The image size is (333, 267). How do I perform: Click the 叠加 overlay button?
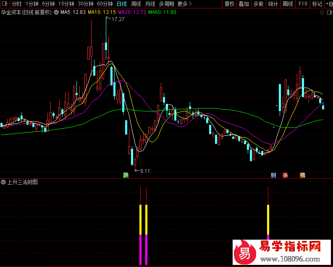coord(244,4)
